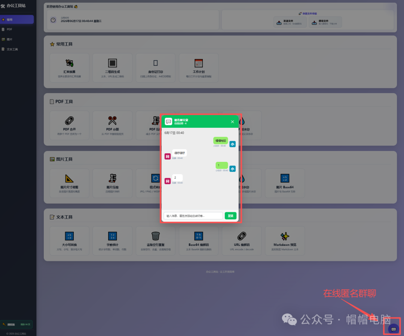Click the 发送 send button in chat
This screenshot has width=404, height=336.
click(230, 216)
